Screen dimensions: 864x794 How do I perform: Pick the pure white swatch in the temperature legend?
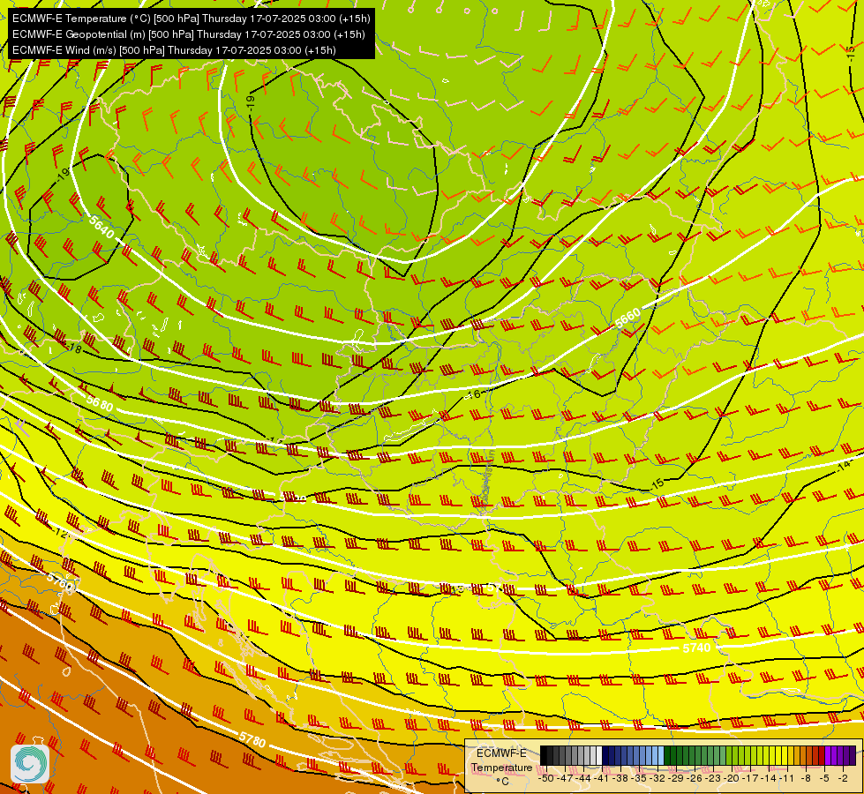click(599, 755)
